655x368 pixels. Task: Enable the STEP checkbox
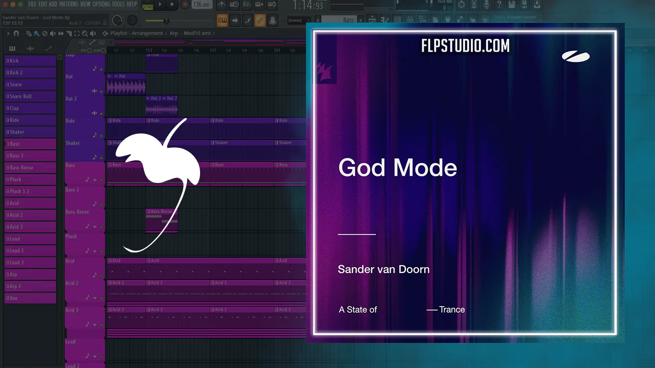[89, 51]
